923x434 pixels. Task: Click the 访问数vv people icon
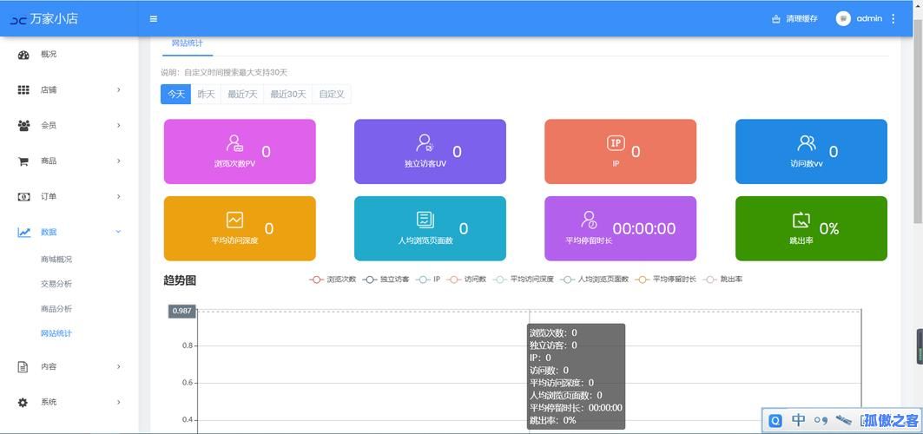tap(807, 142)
